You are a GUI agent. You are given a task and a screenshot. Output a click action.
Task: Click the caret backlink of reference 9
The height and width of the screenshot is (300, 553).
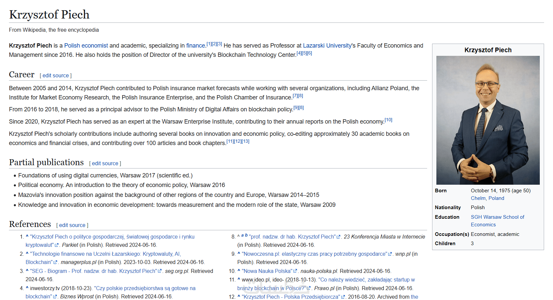click(x=239, y=254)
